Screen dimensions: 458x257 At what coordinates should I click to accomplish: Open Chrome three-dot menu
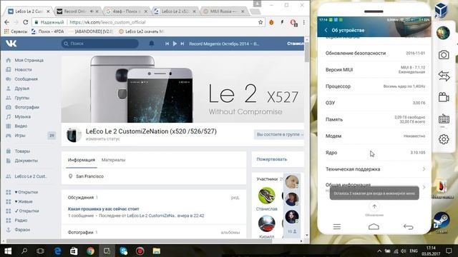pyautogui.click(x=303, y=22)
